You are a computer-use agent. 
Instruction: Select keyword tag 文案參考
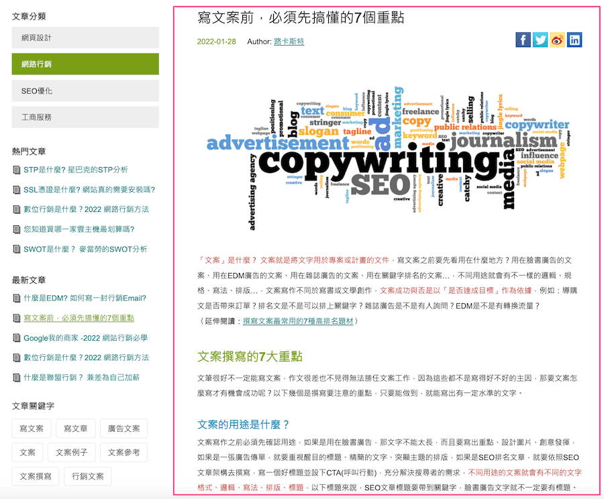(x=123, y=453)
